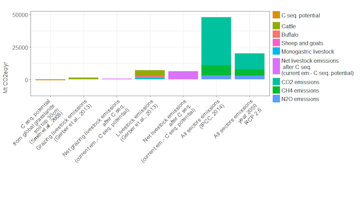This screenshot has height=224, width=364.
Task: Select the CH4 segment of IPCC 2014 bar
Action: tap(216, 70)
